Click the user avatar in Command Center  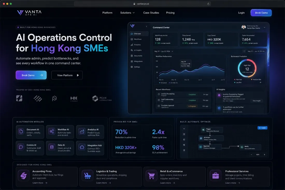pos(244,27)
